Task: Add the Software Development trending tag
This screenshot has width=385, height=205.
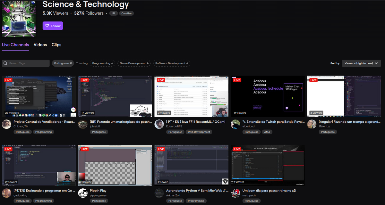Action: tap(171, 63)
